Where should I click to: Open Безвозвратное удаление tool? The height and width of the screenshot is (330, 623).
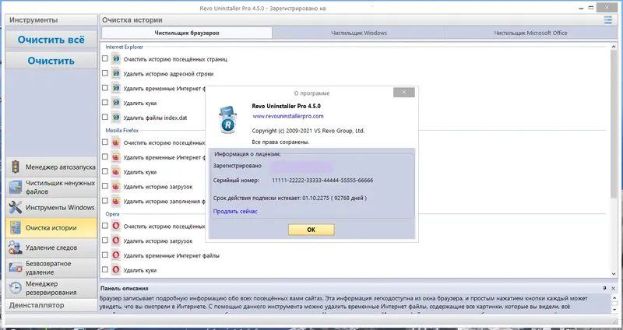click(x=51, y=268)
